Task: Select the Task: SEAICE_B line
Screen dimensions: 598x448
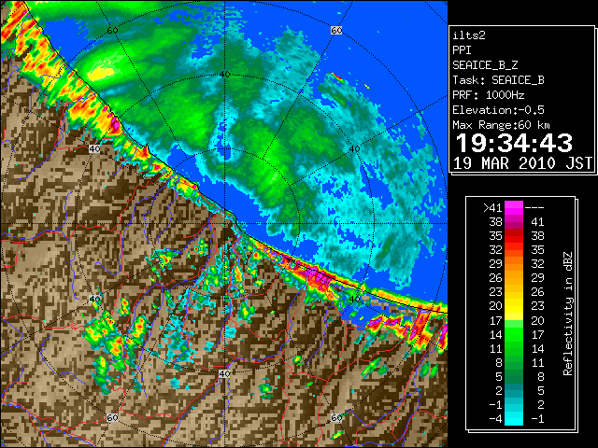Action: click(498, 80)
